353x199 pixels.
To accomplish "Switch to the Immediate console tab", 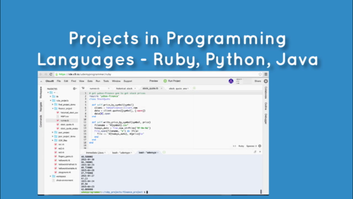I will (95, 153).
